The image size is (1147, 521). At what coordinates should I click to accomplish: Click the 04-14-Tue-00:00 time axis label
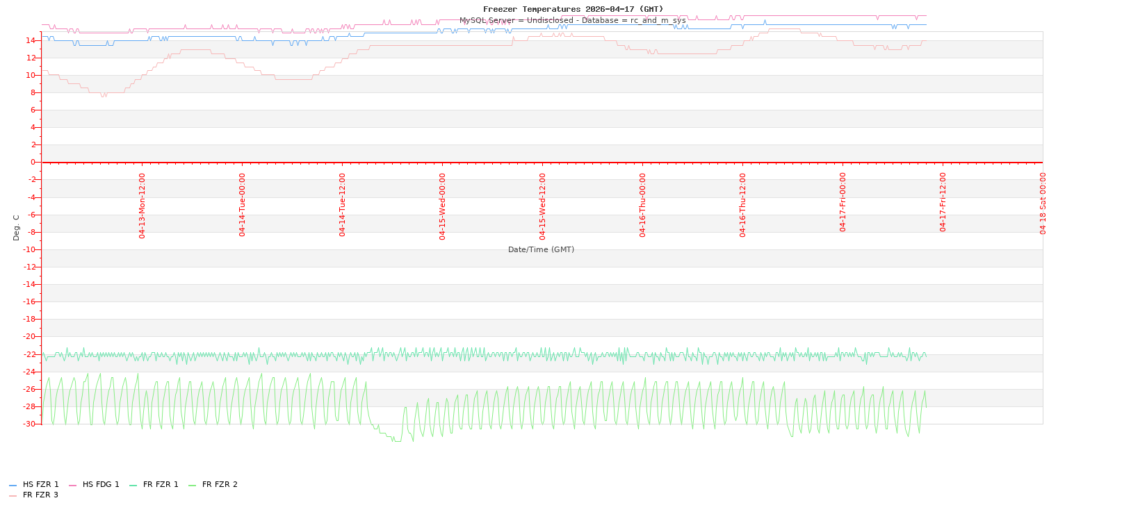point(243,205)
